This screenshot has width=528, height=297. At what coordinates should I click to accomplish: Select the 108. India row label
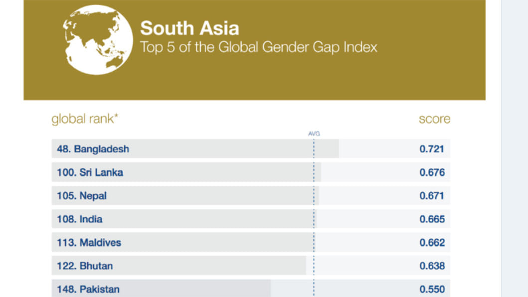(80, 219)
